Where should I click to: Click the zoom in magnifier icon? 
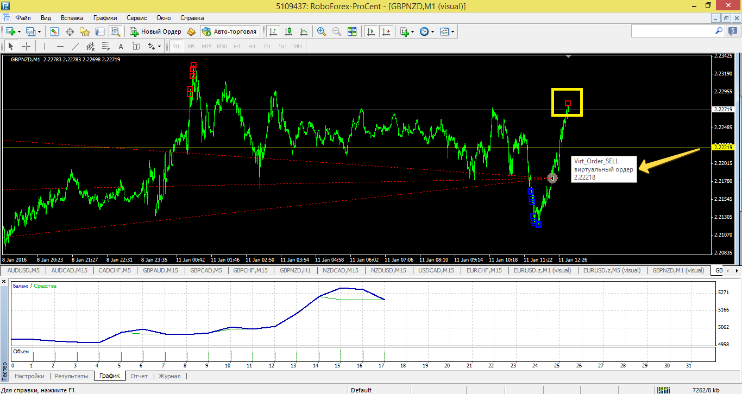[322, 31]
